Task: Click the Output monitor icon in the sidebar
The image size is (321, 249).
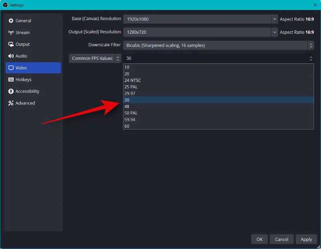Action: (11, 44)
